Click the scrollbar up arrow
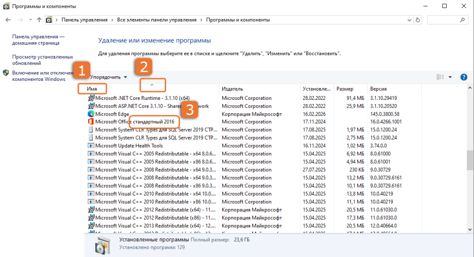The height and width of the screenshot is (257, 474). pos(470,88)
